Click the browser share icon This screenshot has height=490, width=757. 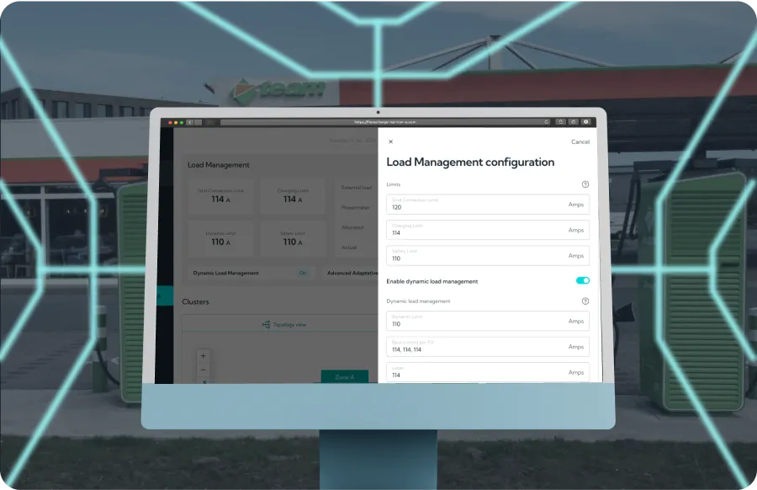pyautogui.click(x=560, y=122)
